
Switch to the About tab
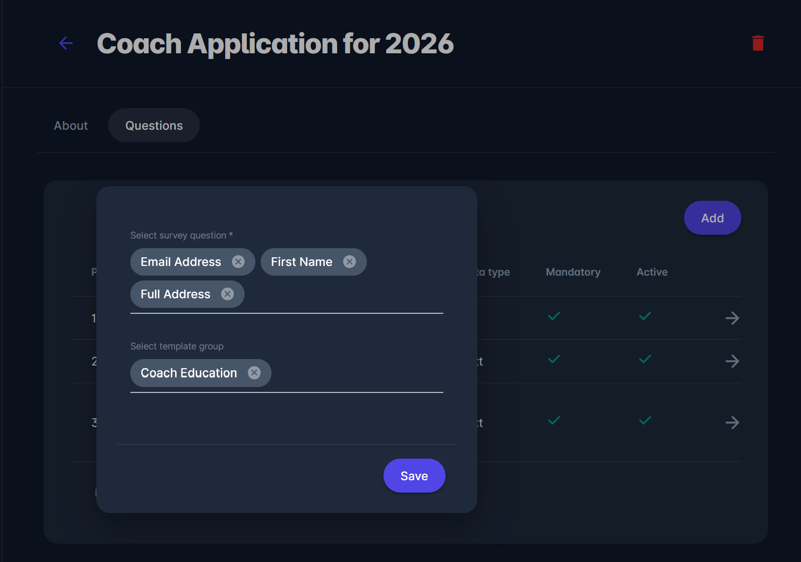pyautogui.click(x=71, y=125)
